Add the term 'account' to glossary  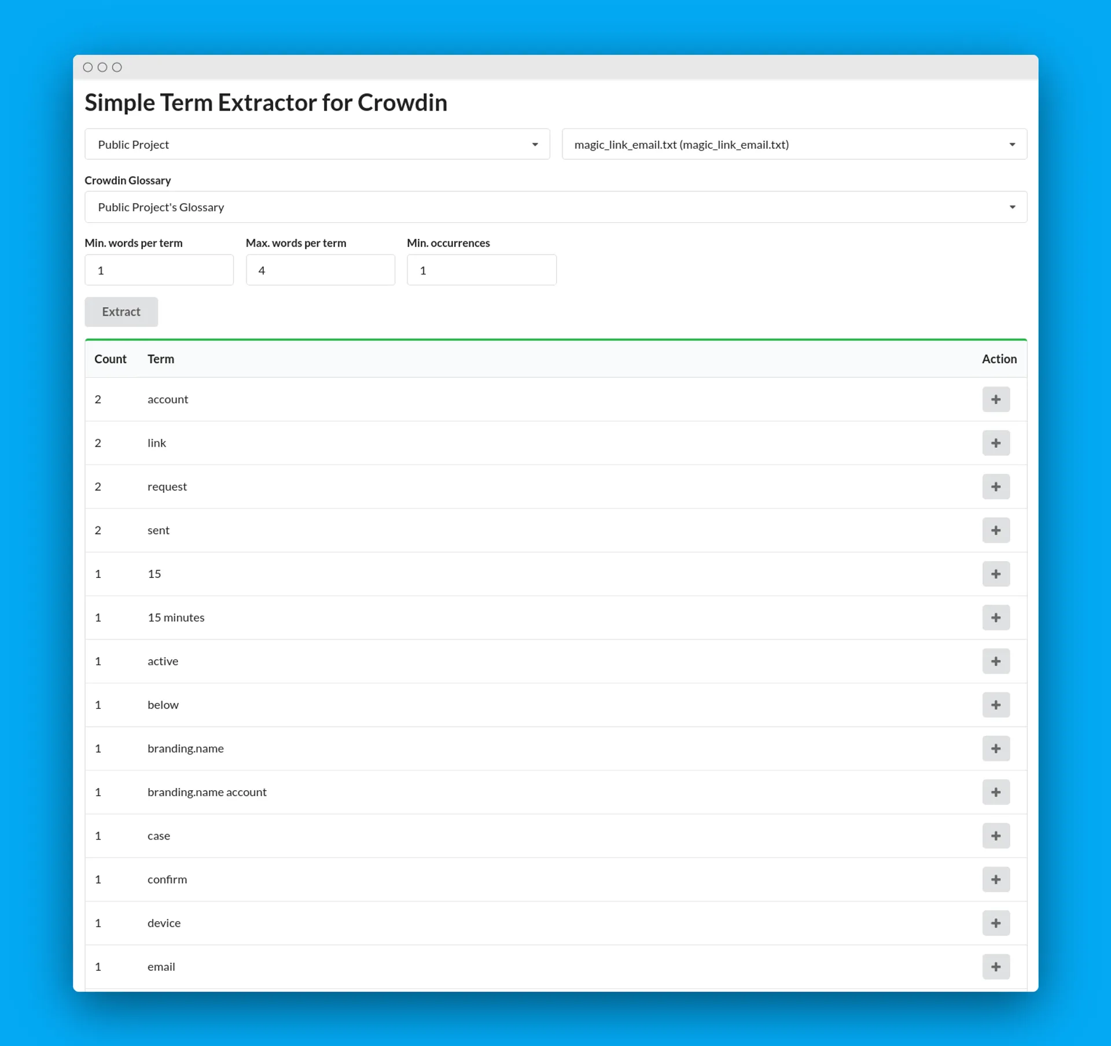[x=995, y=399]
